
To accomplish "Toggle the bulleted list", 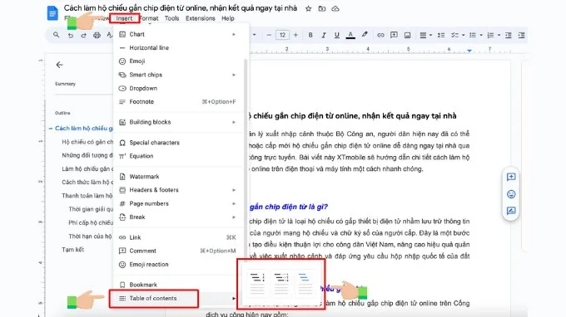I will click(x=473, y=35).
